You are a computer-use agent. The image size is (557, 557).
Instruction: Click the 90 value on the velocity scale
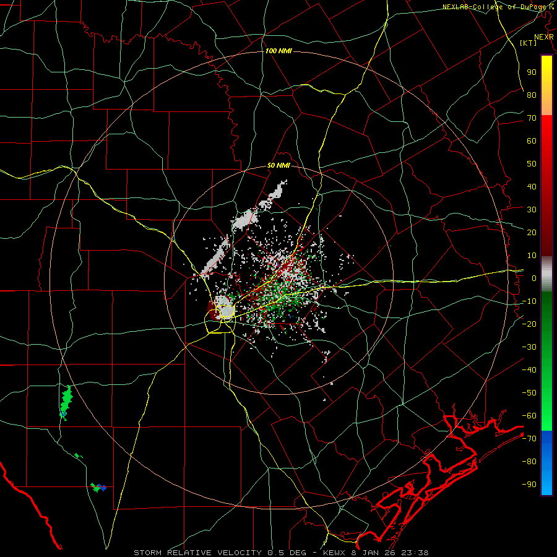pyautogui.click(x=532, y=72)
